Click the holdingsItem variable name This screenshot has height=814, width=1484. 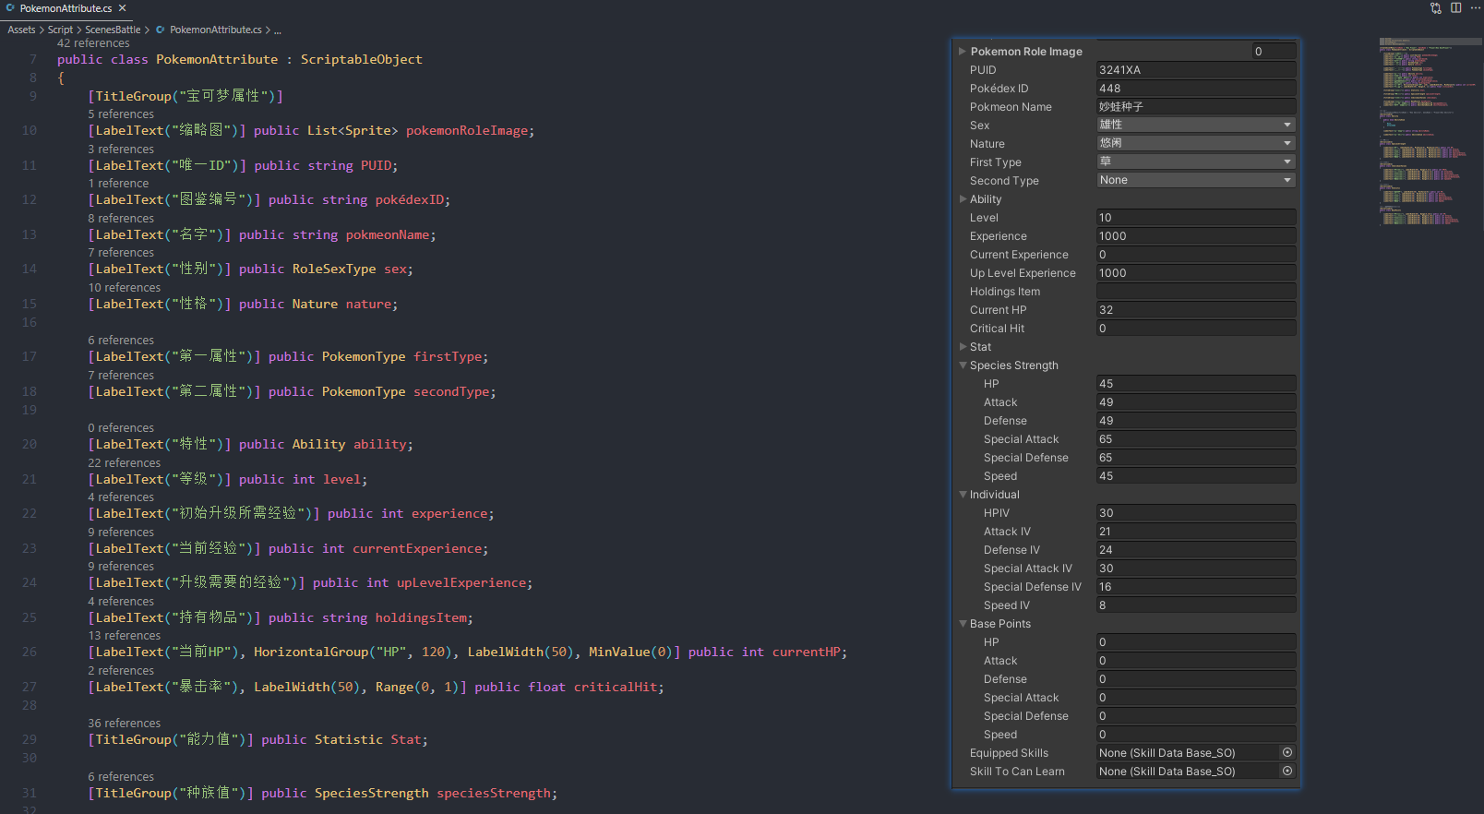pyautogui.click(x=421, y=617)
